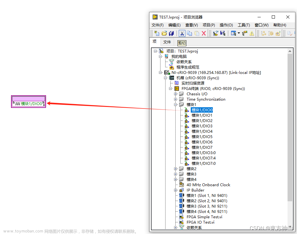Click the Open project folder icon
This screenshot has height=234, width=297.
164,33
